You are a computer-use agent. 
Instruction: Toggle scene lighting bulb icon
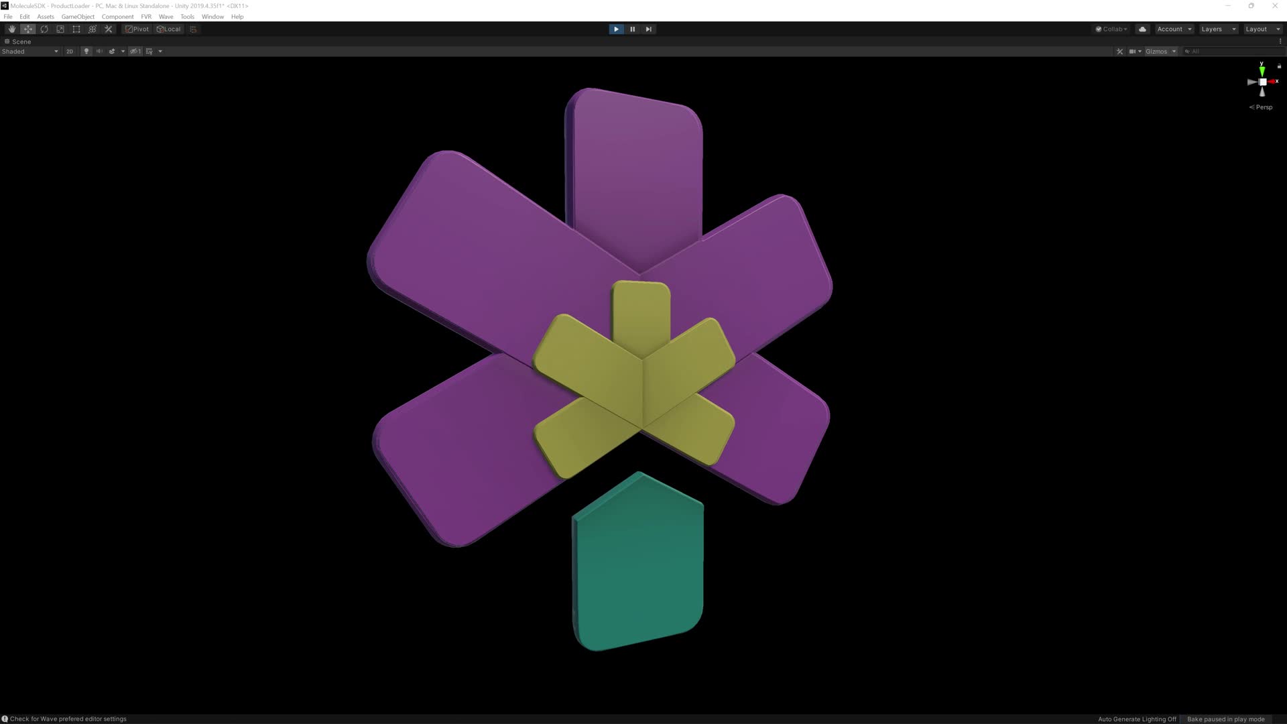click(x=86, y=51)
